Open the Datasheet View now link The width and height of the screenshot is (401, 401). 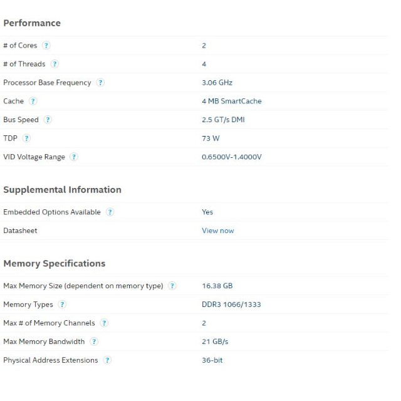(x=217, y=231)
